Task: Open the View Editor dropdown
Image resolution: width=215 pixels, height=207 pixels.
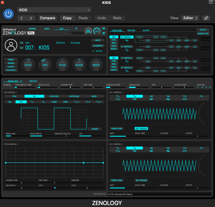Action: tap(190, 18)
